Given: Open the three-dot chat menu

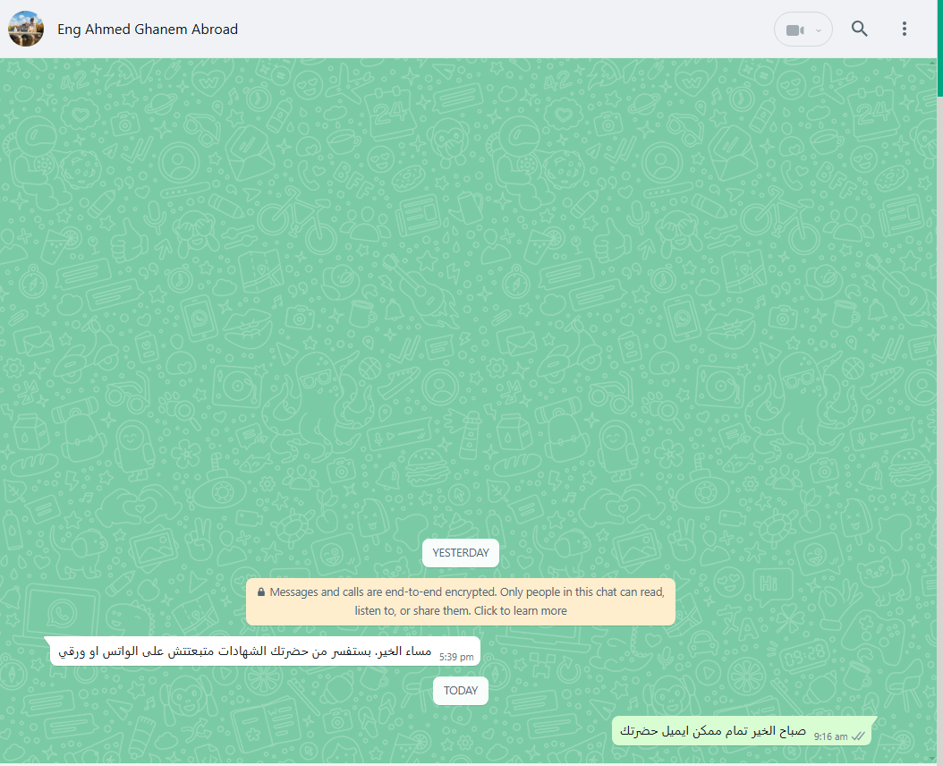Looking at the screenshot, I should [x=904, y=29].
